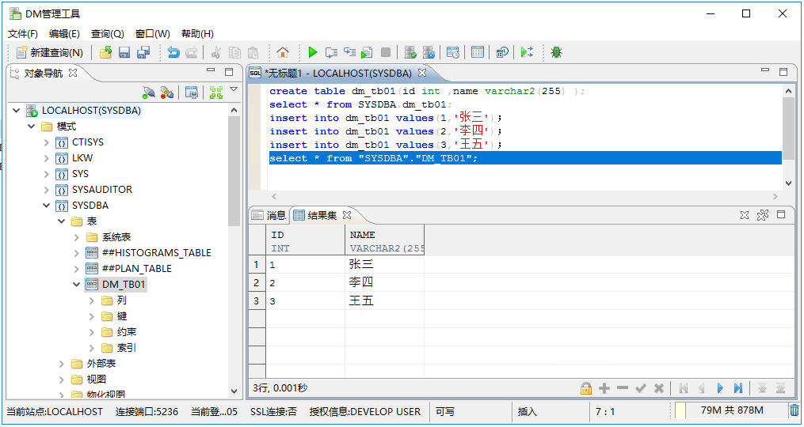Click the create table dm_tb01 line in editor

coord(427,91)
